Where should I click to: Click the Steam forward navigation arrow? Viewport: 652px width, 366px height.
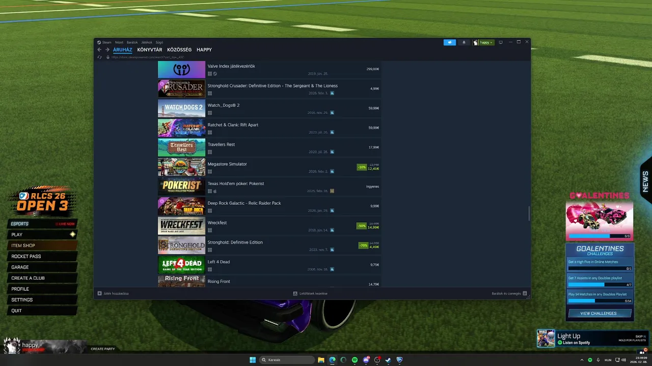107,50
